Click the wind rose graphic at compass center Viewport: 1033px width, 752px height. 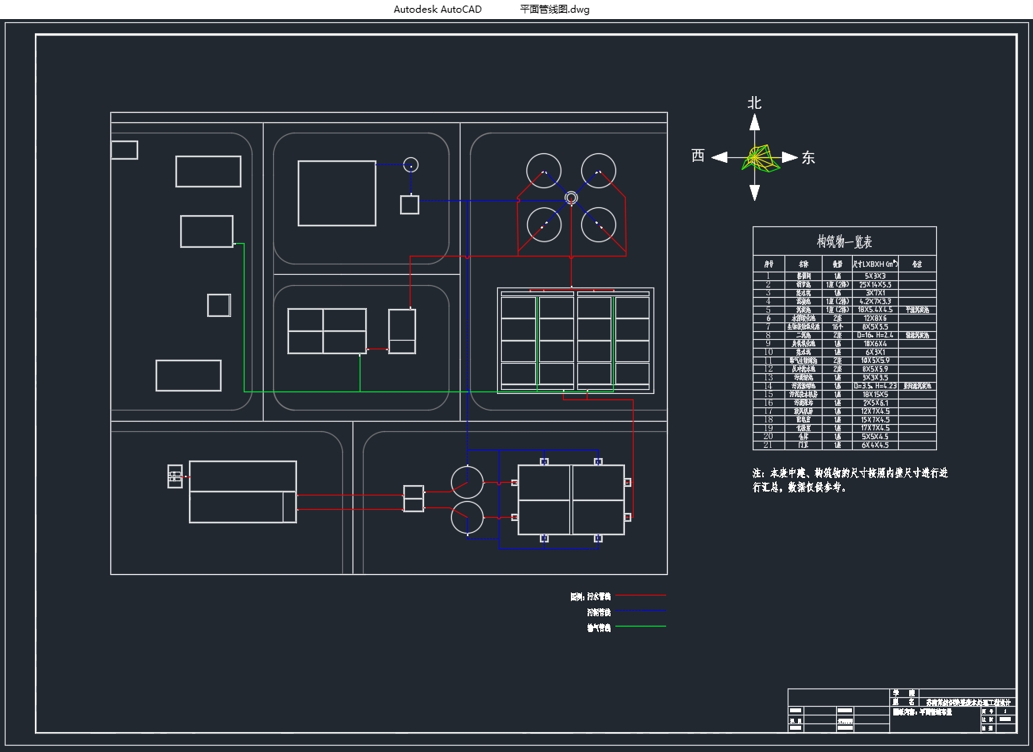click(x=757, y=158)
